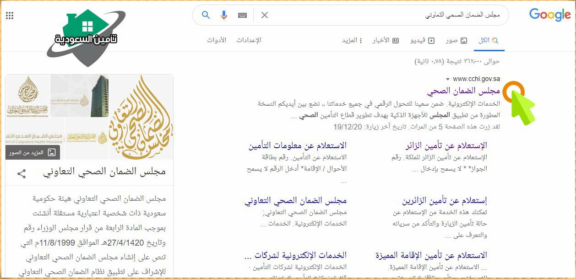
Task: Open the on-screen keyboard icon
Action: (x=243, y=15)
